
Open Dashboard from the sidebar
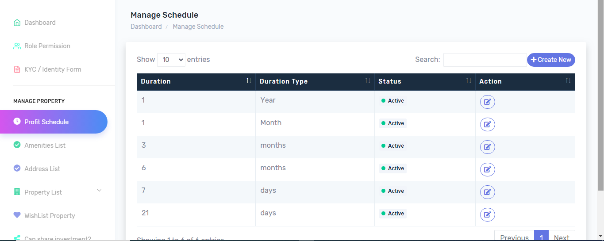[x=40, y=23]
